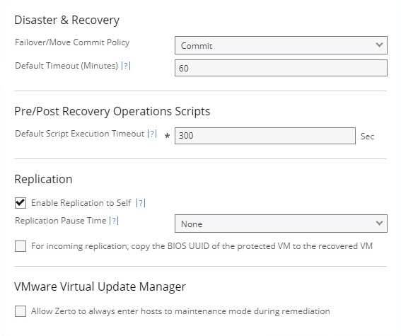Open the Failover/Move Commit Policy dropdown
The height and width of the screenshot is (336, 401).
pos(281,45)
